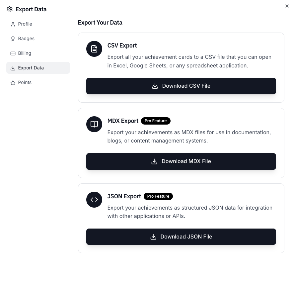294x290 pixels.
Task: Select the Points star icon in sidebar
Action: (13, 82)
